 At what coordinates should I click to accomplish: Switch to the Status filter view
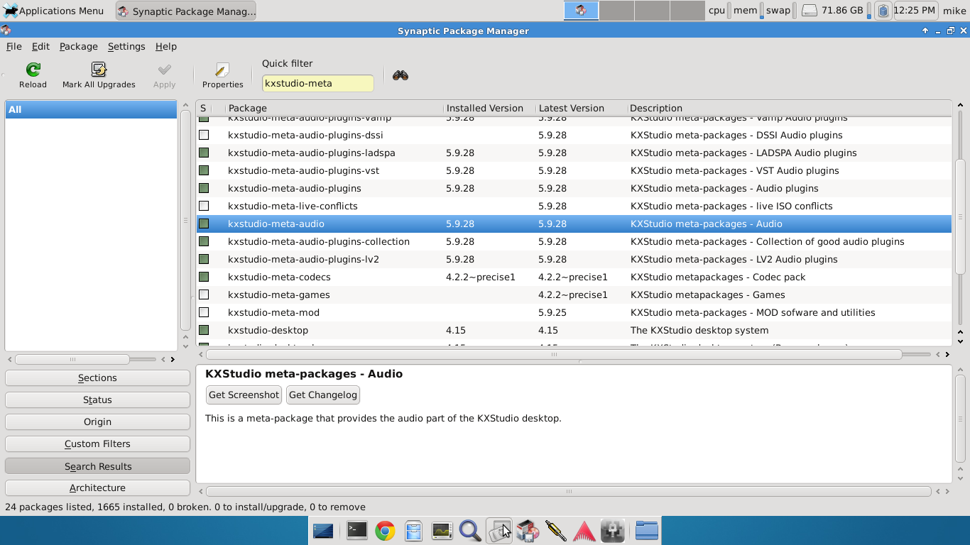click(97, 400)
